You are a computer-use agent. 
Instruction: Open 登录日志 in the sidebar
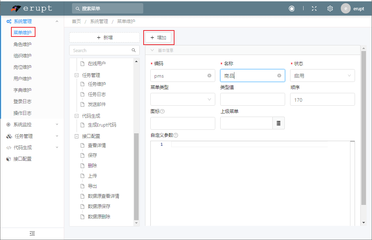pos(22,101)
